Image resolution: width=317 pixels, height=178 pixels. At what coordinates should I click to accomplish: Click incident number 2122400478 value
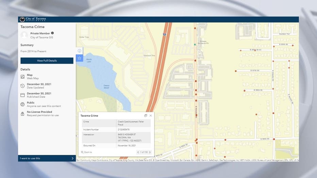coord(123,129)
